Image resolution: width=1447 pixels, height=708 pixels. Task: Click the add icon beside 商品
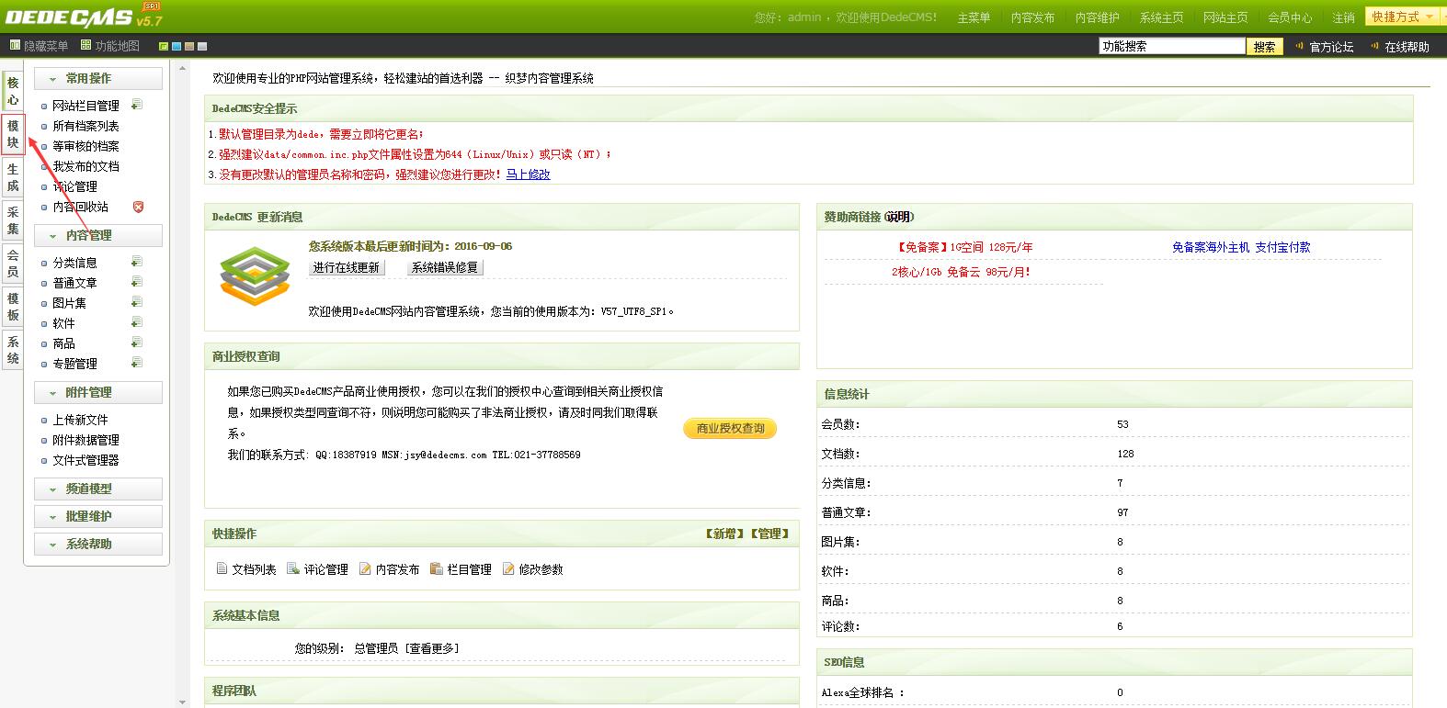(x=136, y=343)
